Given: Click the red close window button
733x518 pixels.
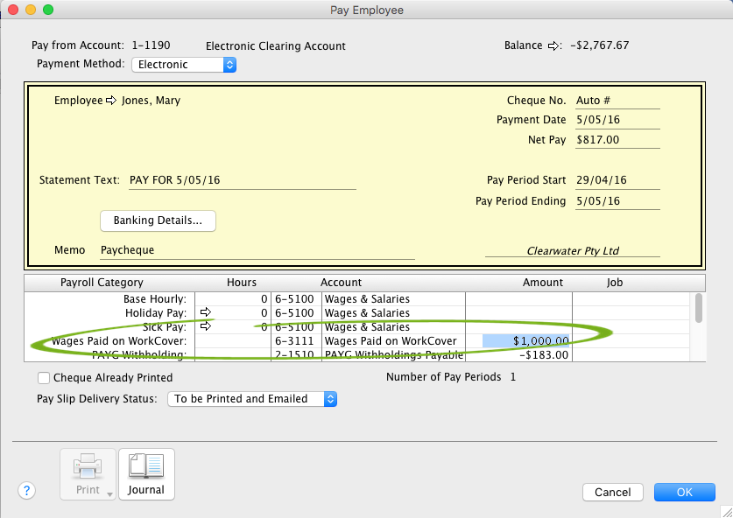Looking at the screenshot, I should coord(12,10).
